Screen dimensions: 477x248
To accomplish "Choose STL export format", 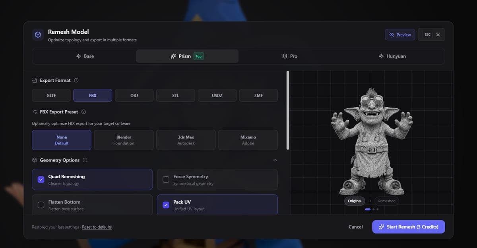I will 176,96.
